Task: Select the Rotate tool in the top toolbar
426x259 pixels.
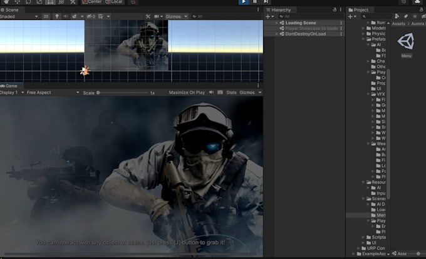Action: tap(28, 2)
